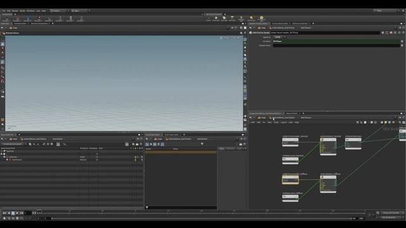Image resolution: width=406 pixels, height=228 pixels.
Task: Open the desktop selector dropdown in the menu bar
Action: [x=59, y=11]
